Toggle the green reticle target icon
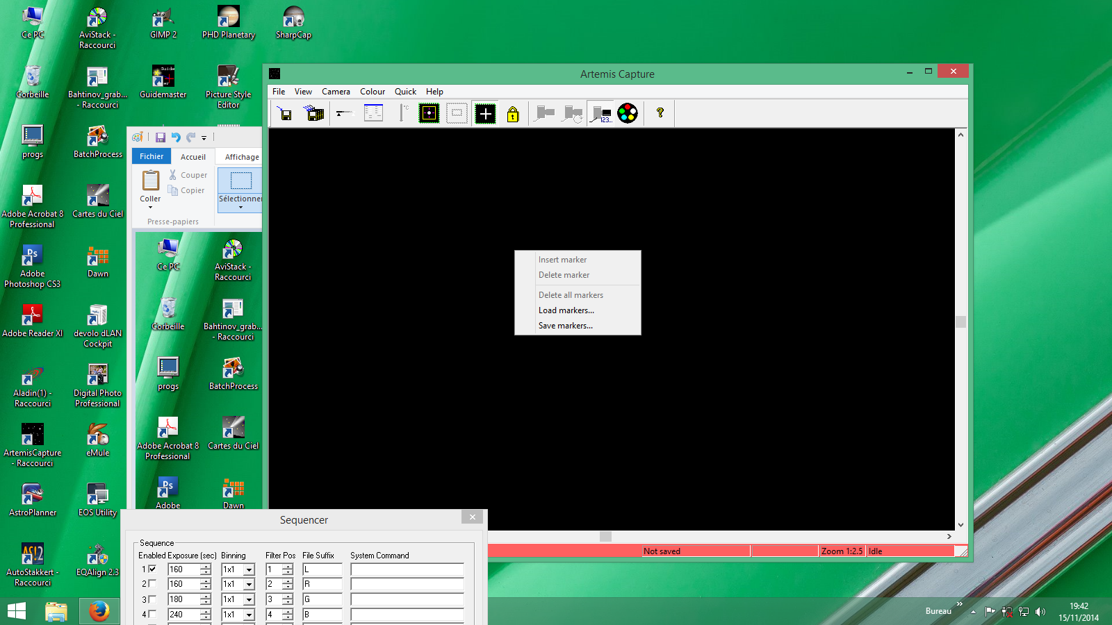This screenshot has height=625, width=1112. coord(429,113)
